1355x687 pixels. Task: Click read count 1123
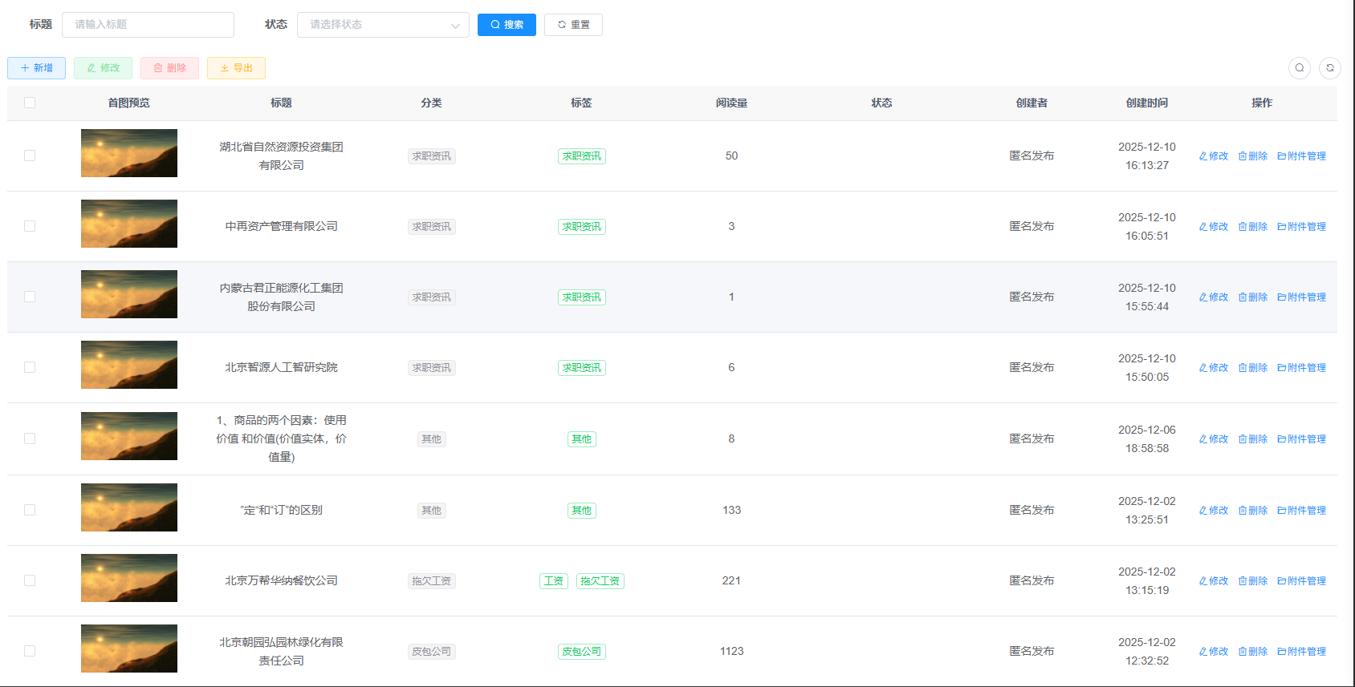731,651
